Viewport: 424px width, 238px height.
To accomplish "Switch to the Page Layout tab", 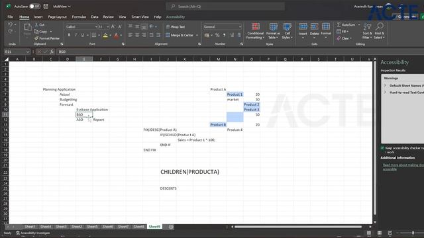I will pos(58,17).
